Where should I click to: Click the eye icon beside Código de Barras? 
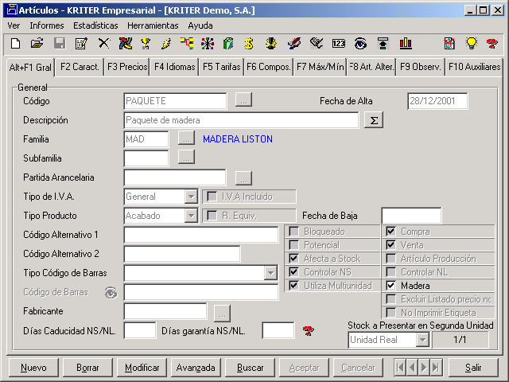(111, 293)
